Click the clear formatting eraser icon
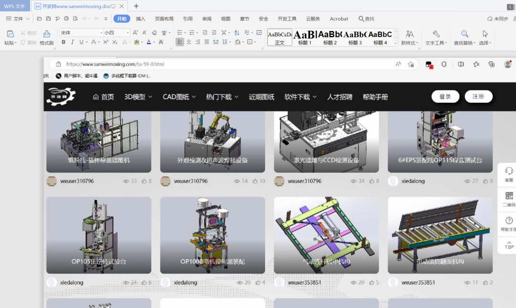Screen dimensions: 516x308 [154, 33]
